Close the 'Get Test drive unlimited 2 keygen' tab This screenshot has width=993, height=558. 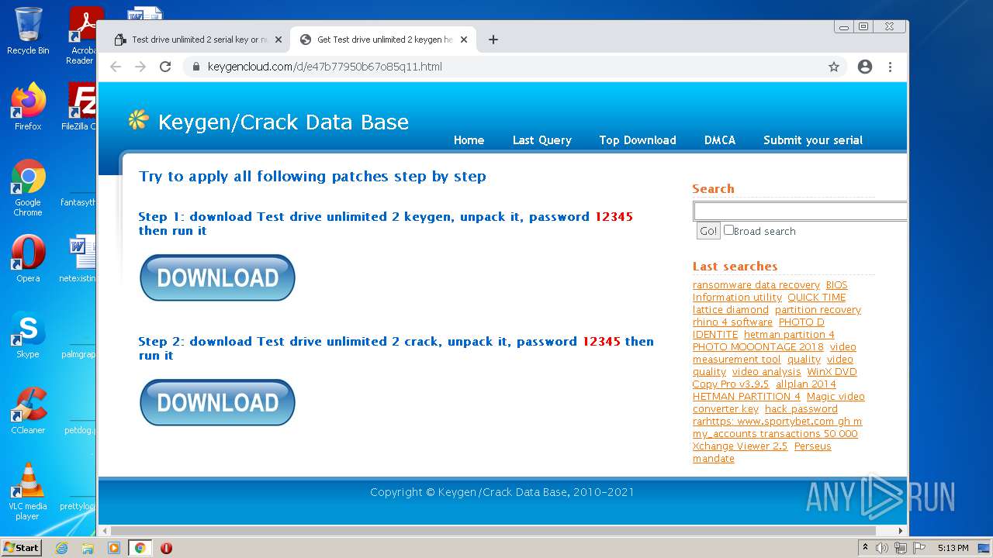tap(464, 40)
